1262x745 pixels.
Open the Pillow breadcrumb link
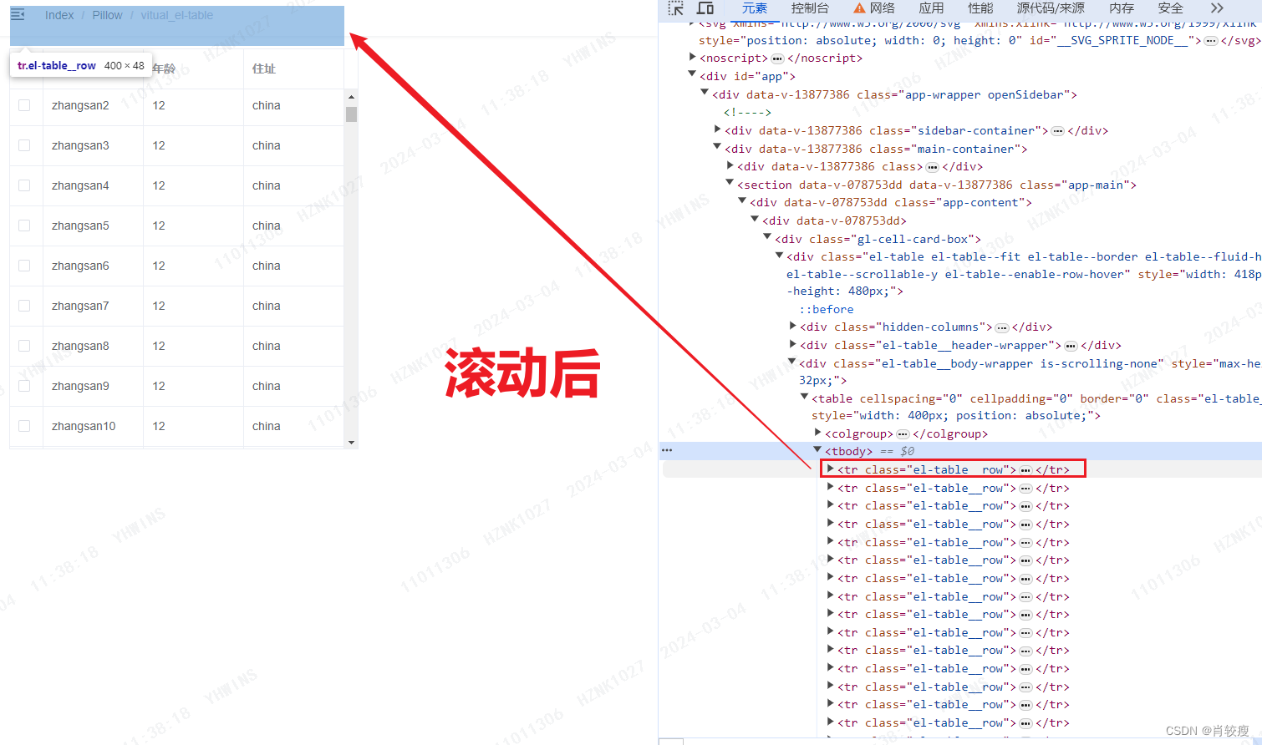(x=107, y=14)
